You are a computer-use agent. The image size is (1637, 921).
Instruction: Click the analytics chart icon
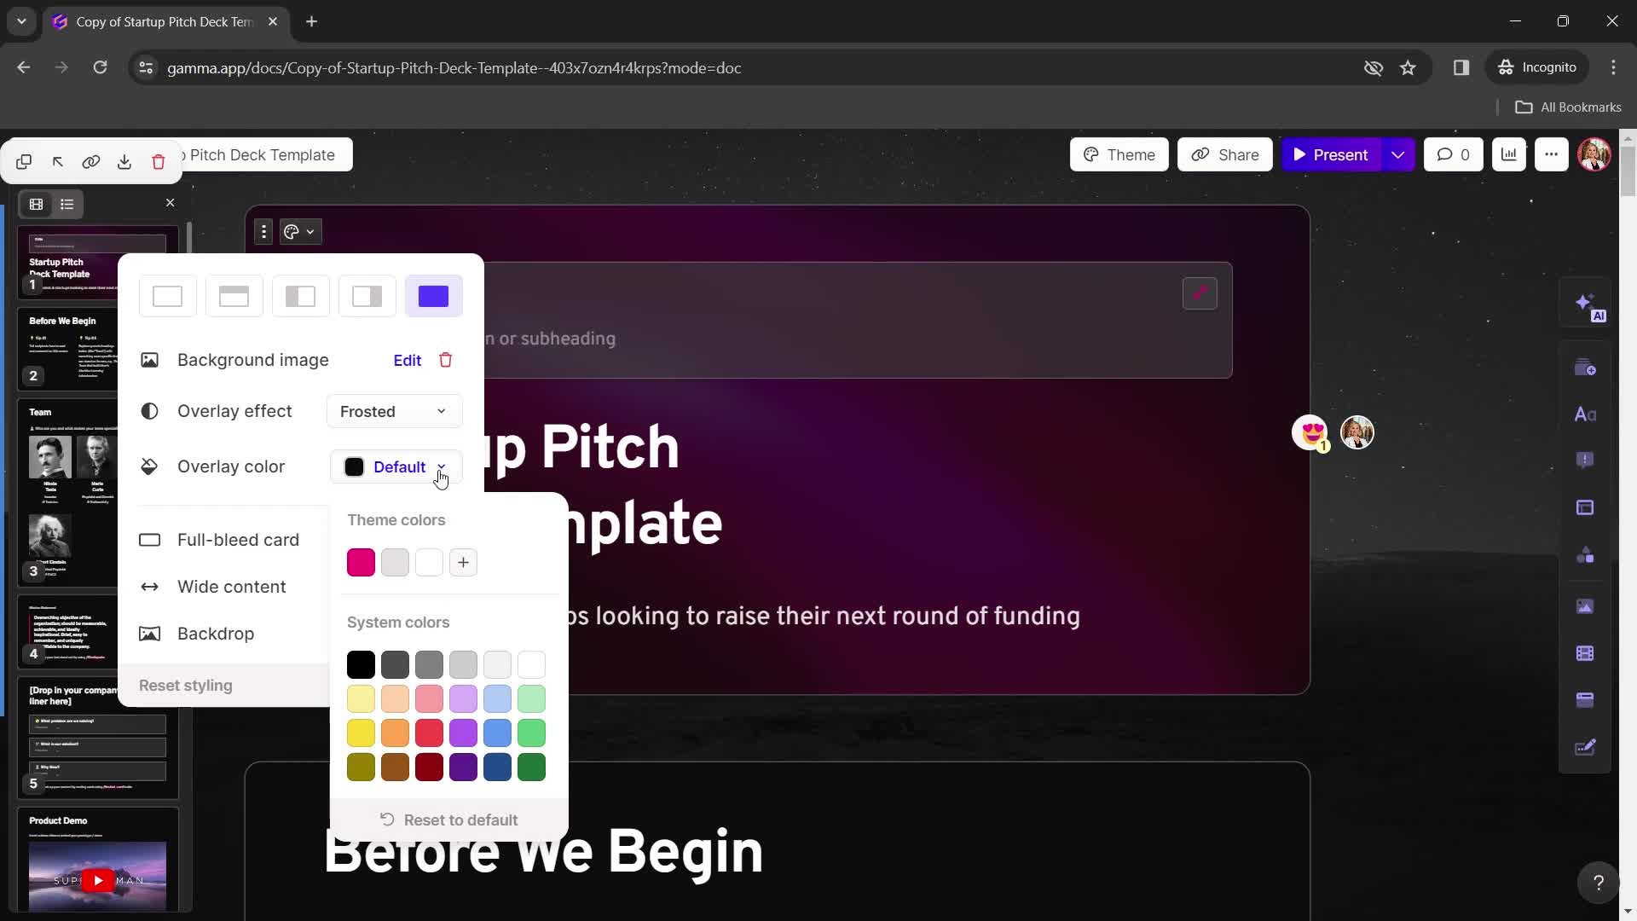click(x=1509, y=154)
